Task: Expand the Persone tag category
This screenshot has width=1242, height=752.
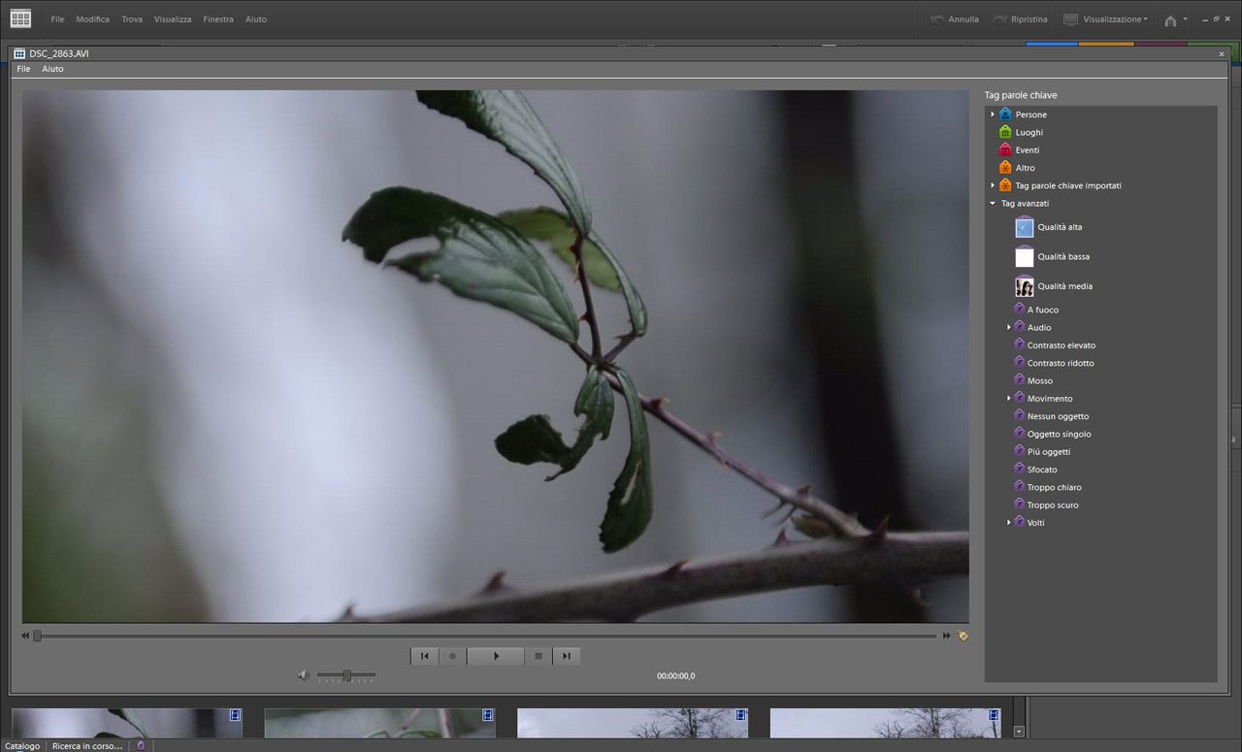Action: pos(993,114)
